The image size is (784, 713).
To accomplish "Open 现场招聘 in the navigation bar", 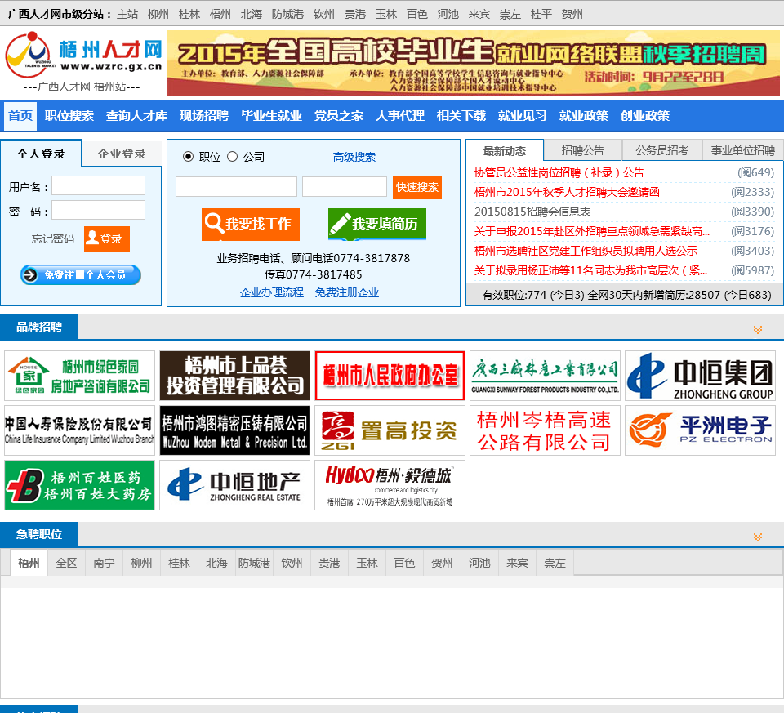I will [x=204, y=116].
